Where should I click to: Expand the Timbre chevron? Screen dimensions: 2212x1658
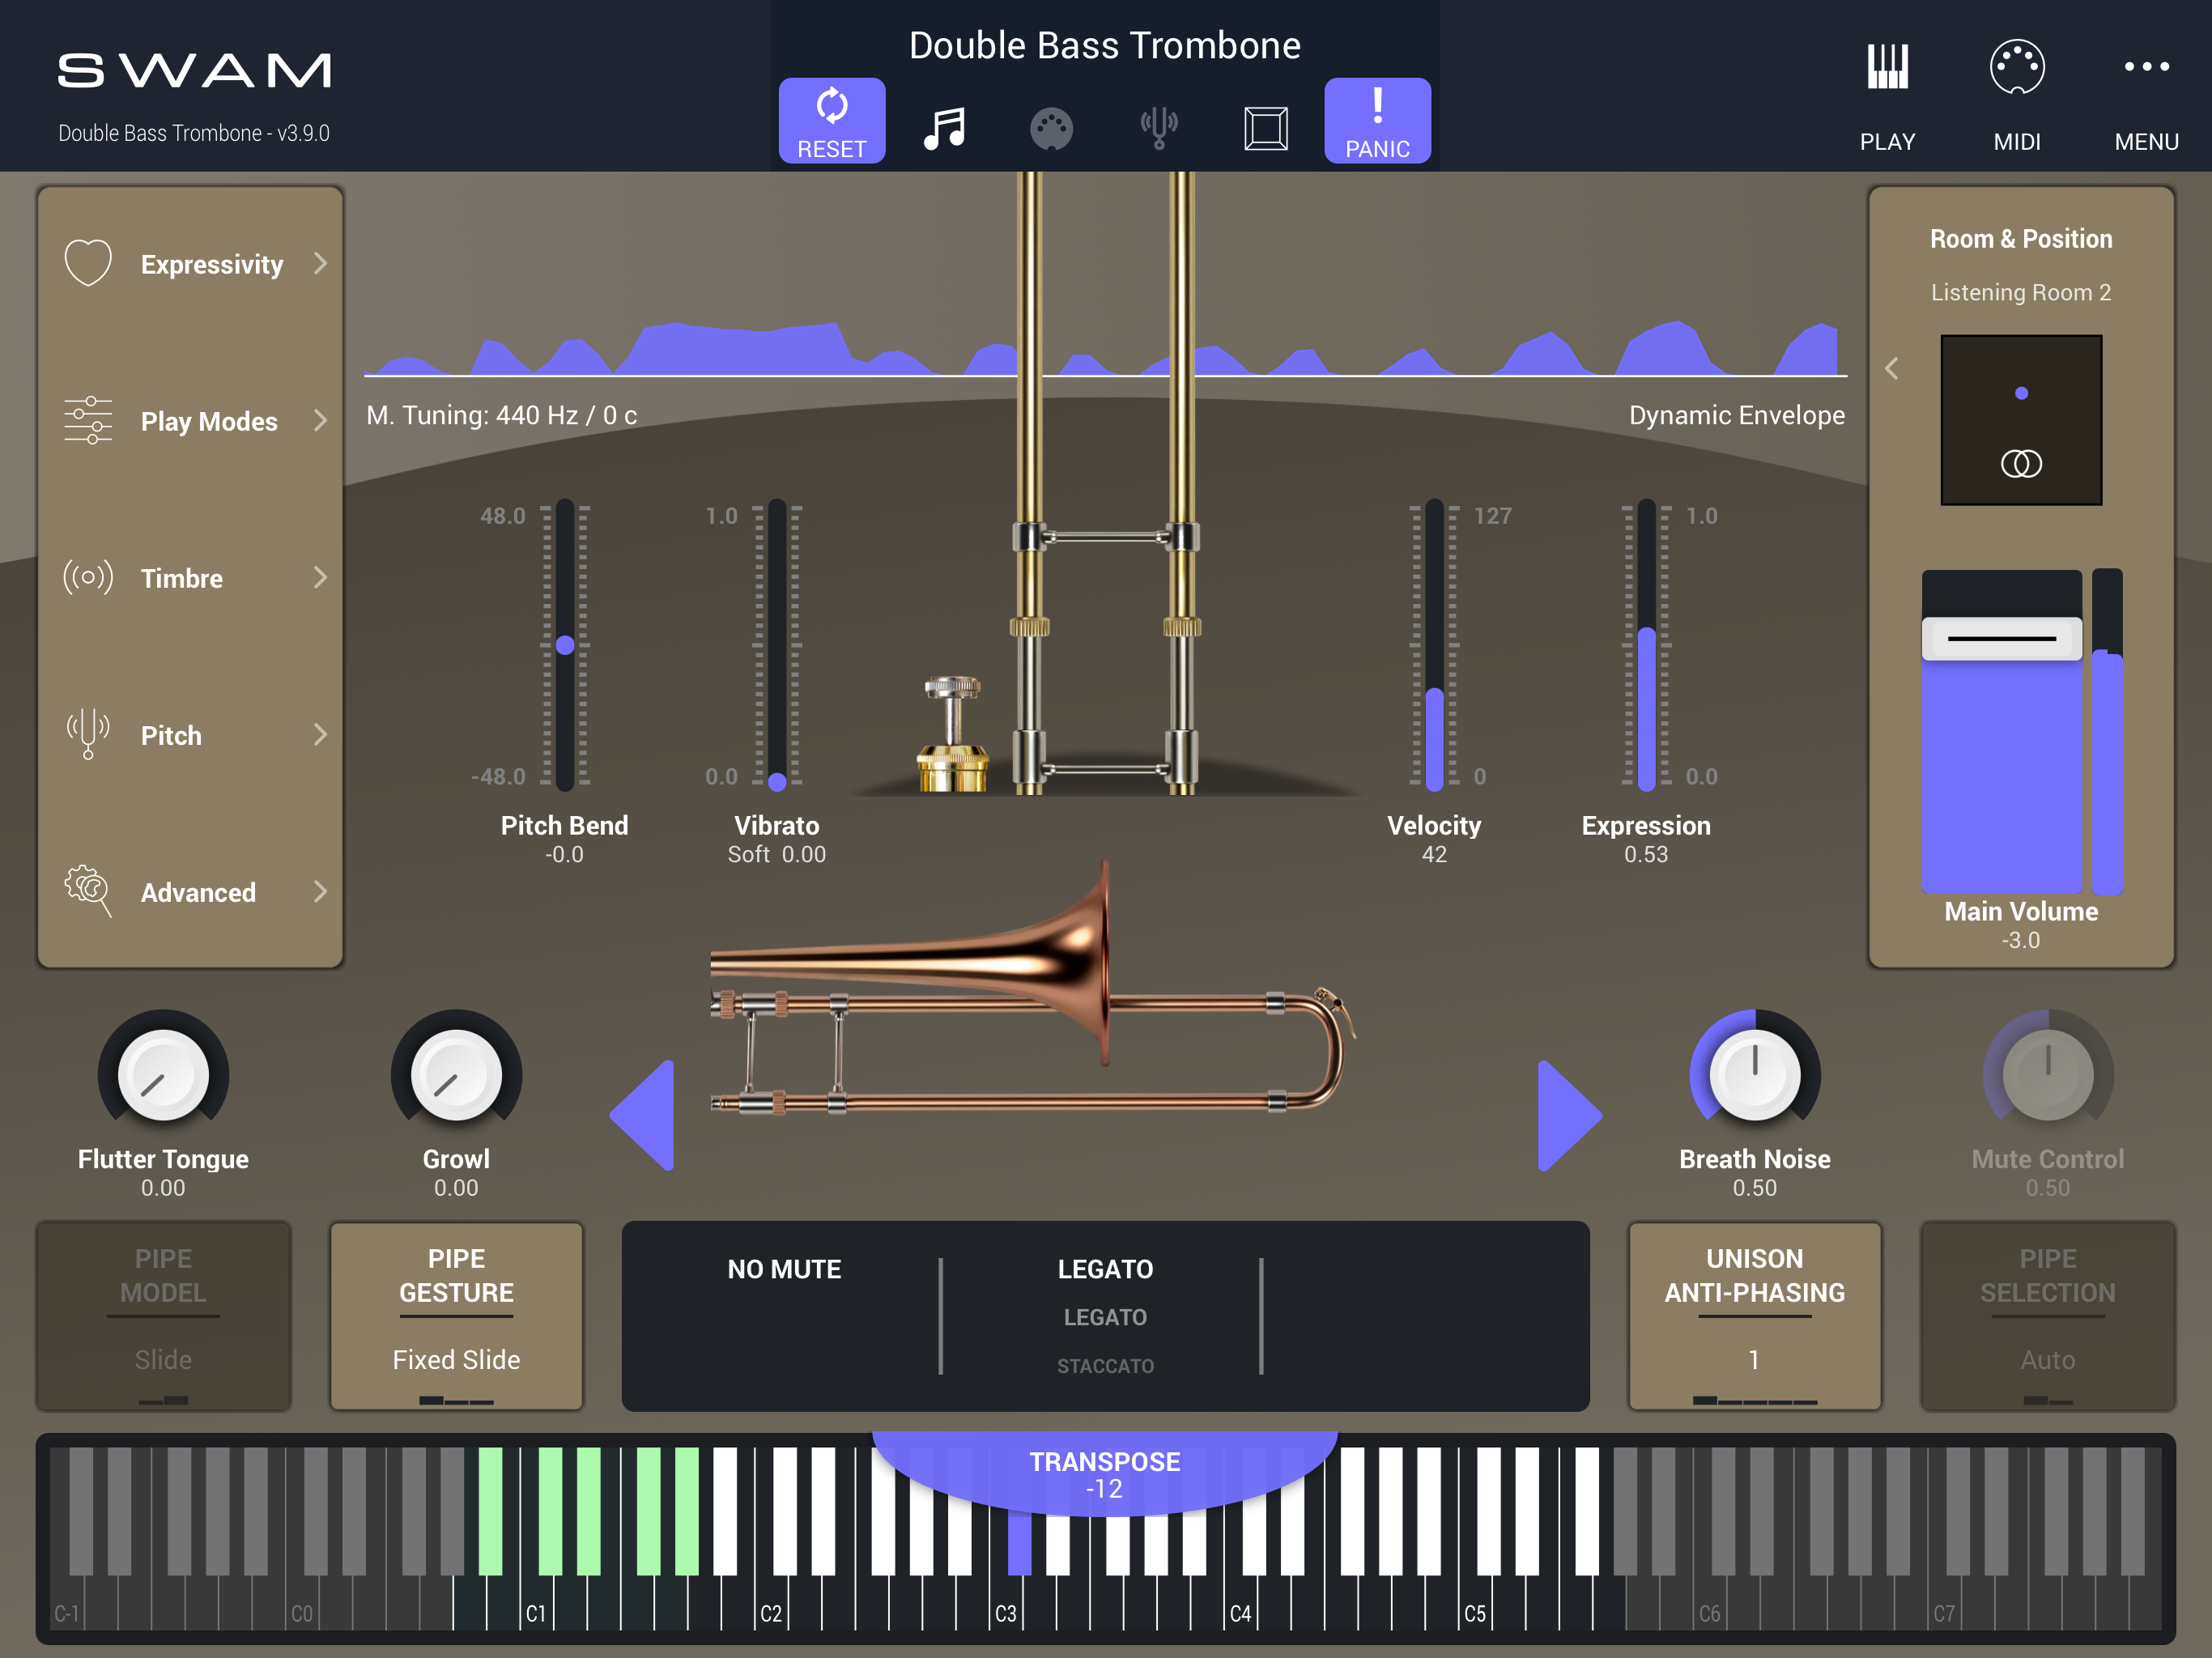(320, 577)
